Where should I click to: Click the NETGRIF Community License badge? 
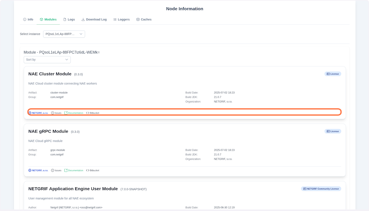[321, 189]
